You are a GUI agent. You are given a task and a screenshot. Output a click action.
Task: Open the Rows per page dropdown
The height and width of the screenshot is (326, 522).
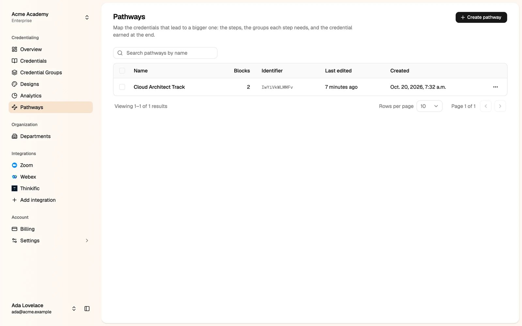[429, 106]
